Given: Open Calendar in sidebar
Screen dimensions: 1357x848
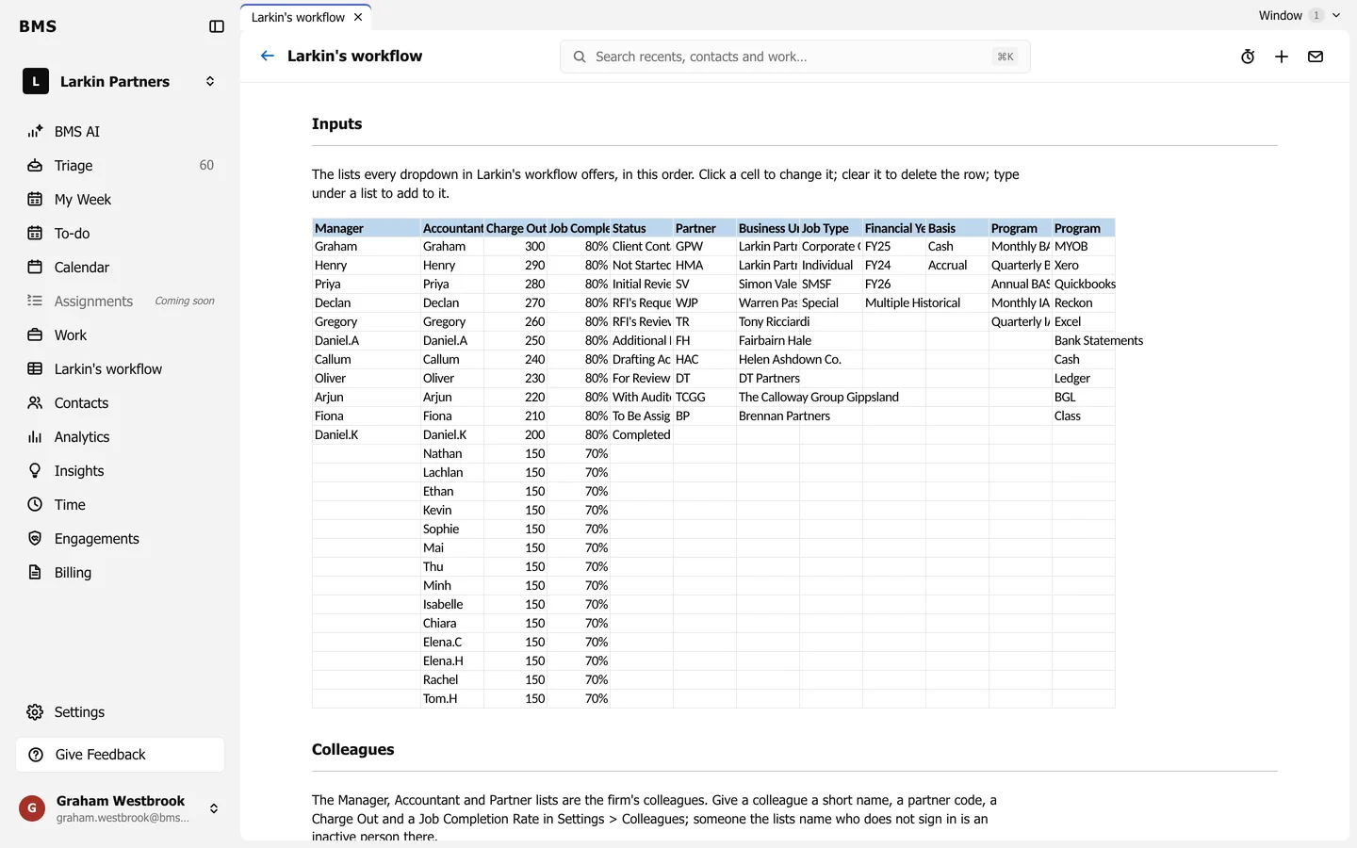Looking at the screenshot, I should (120, 268).
